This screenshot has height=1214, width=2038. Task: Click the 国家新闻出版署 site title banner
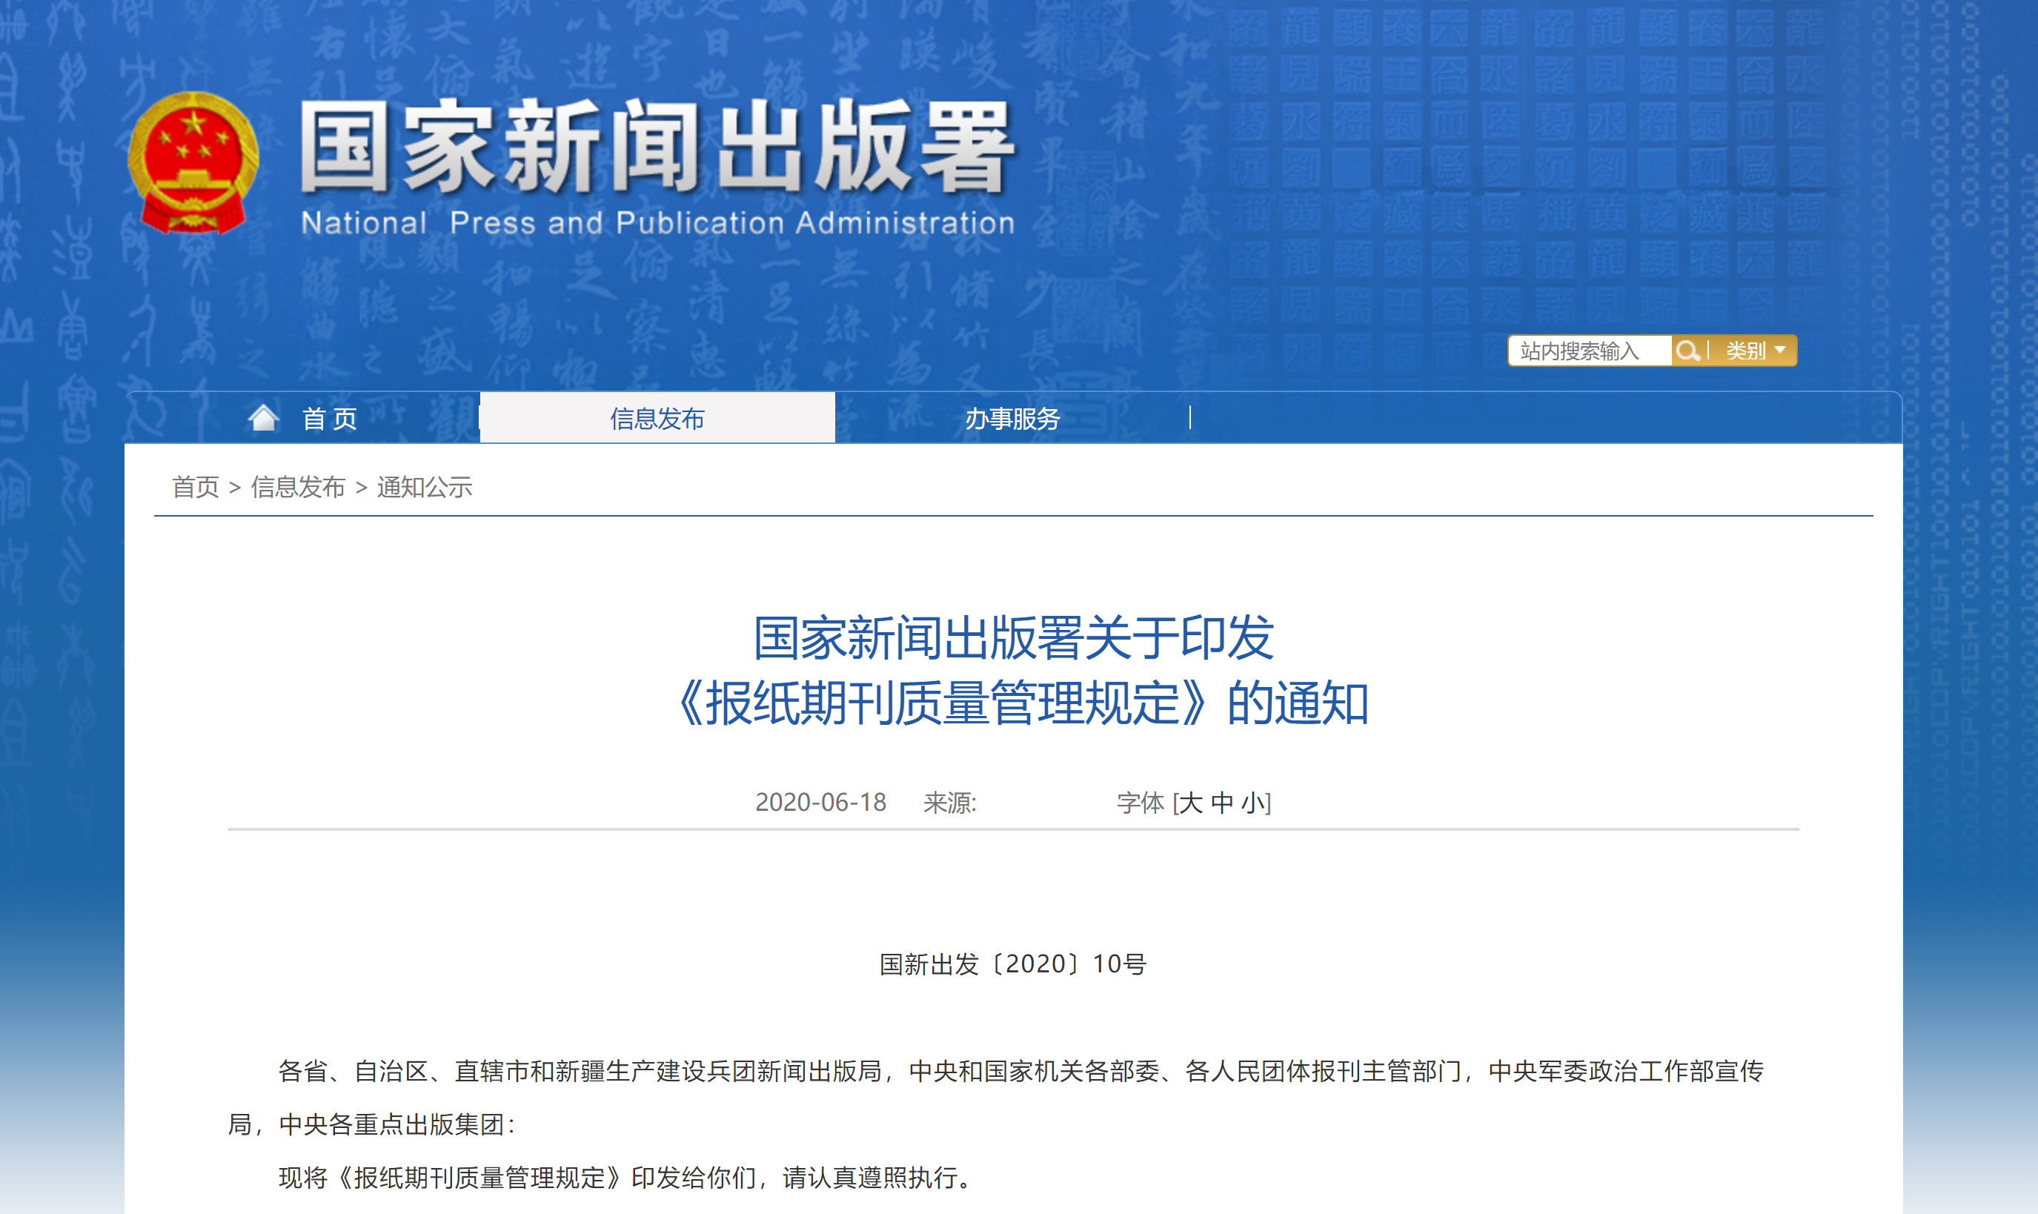(x=657, y=147)
